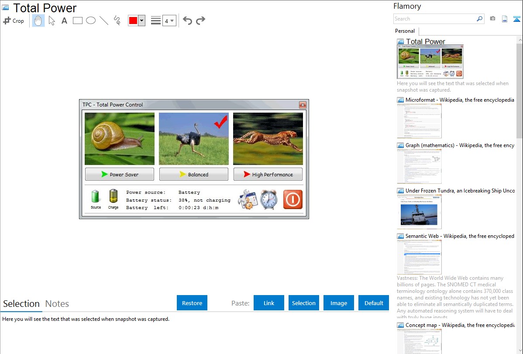This screenshot has width=523, height=354.
Task: Choose the arrow pointer tool
Action: click(x=52, y=21)
